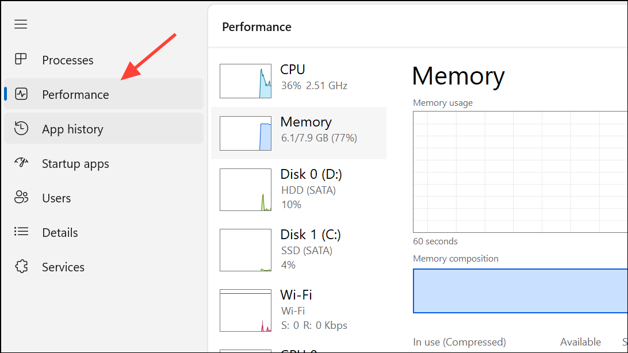Click the In use (Compressed) label

coord(459,342)
